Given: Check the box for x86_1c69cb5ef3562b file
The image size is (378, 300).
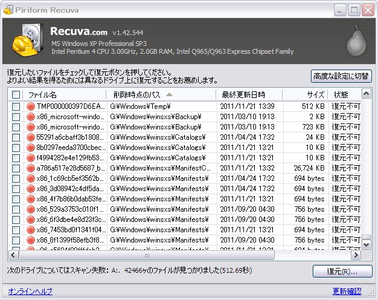Looking at the screenshot, I should (16, 178).
